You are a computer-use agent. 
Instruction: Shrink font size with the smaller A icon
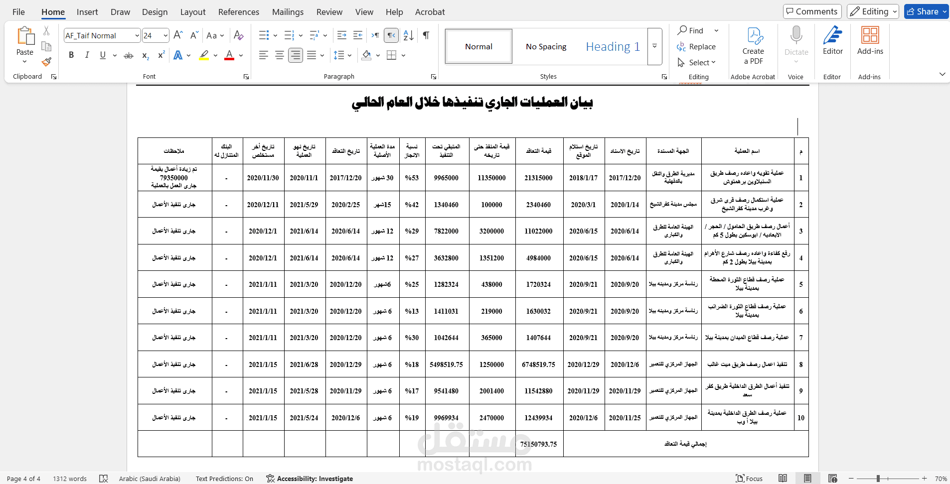[x=194, y=35]
